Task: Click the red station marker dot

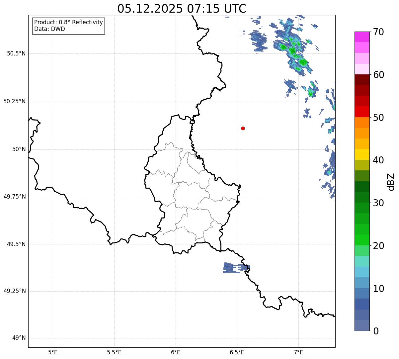Action: click(243, 128)
